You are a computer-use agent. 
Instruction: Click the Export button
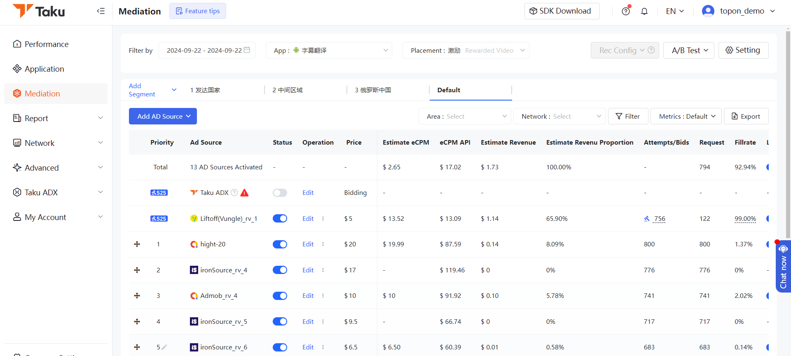(x=746, y=116)
